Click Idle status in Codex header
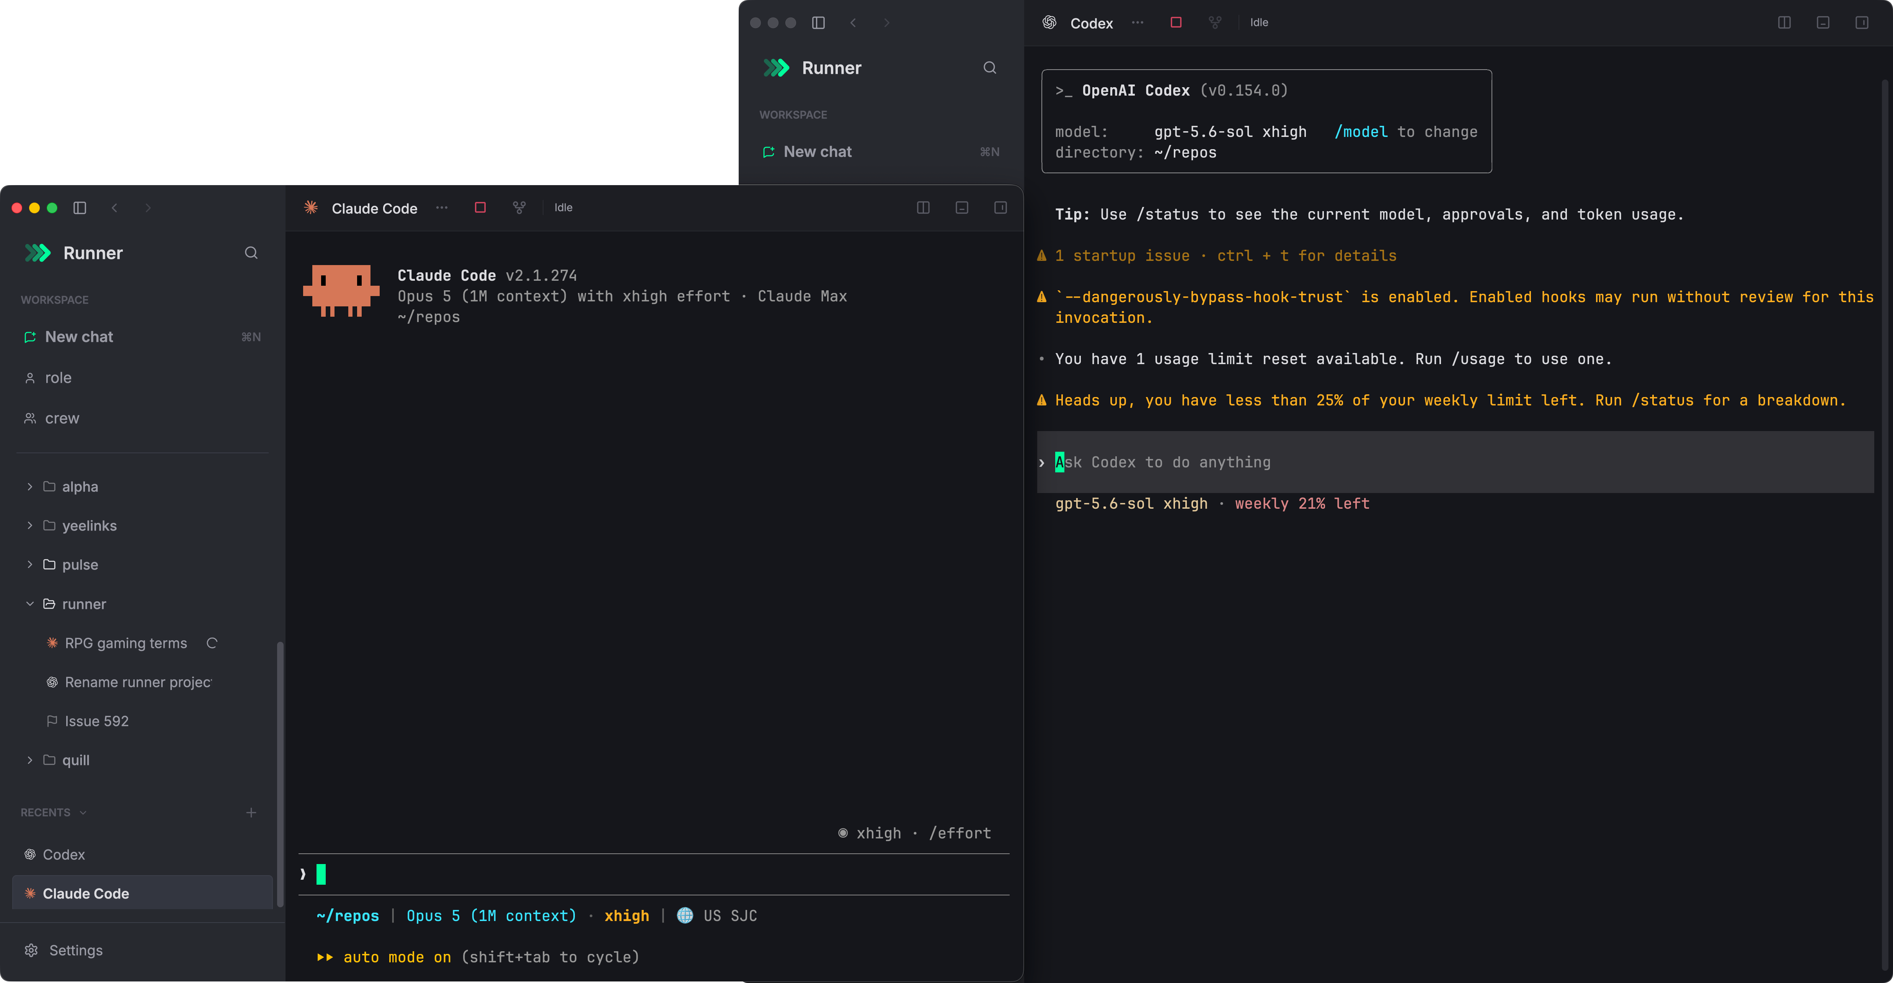 click(1259, 23)
